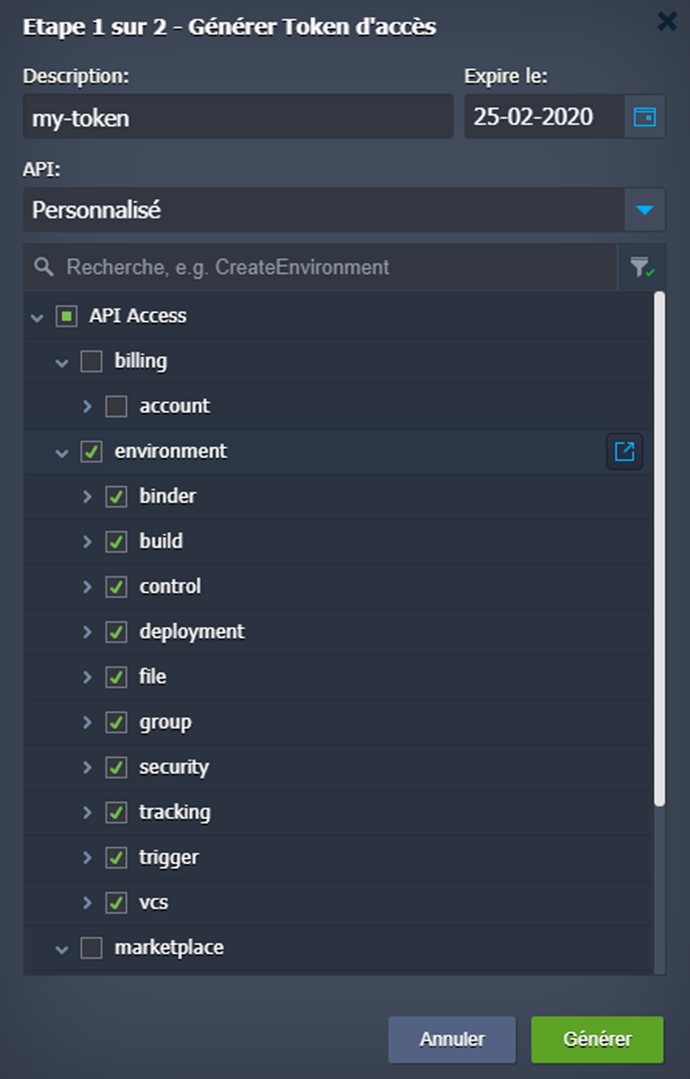Select the tracking tree item
Image resolution: width=690 pixels, height=1079 pixels.
click(x=175, y=812)
